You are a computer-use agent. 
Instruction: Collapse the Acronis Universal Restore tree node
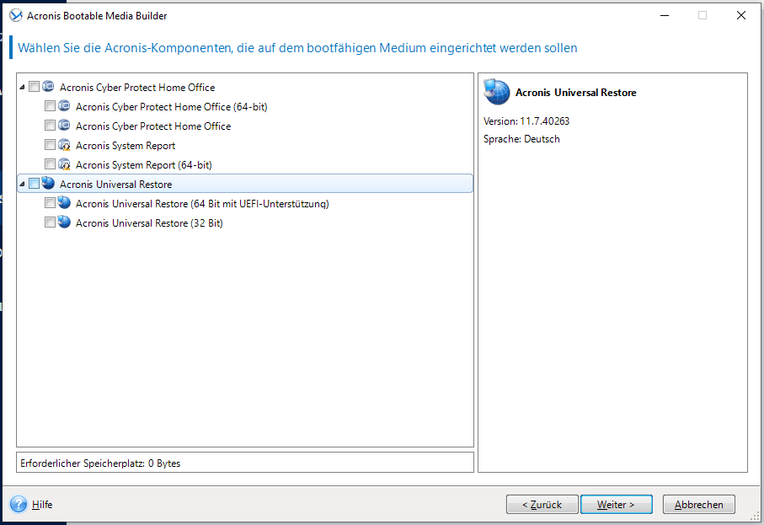coord(22,184)
